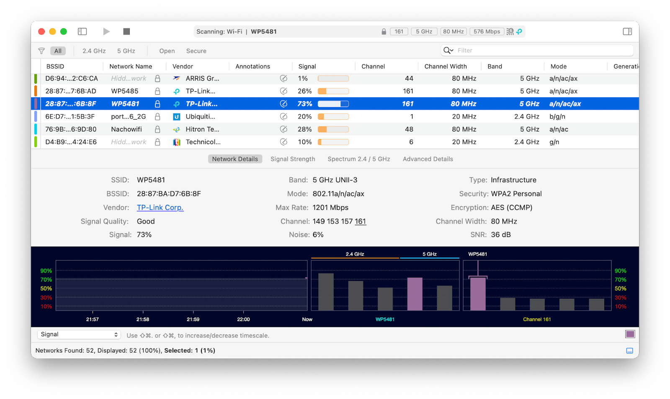Click the 2.4 GHz label above spectrum graph

pos(355,254)
